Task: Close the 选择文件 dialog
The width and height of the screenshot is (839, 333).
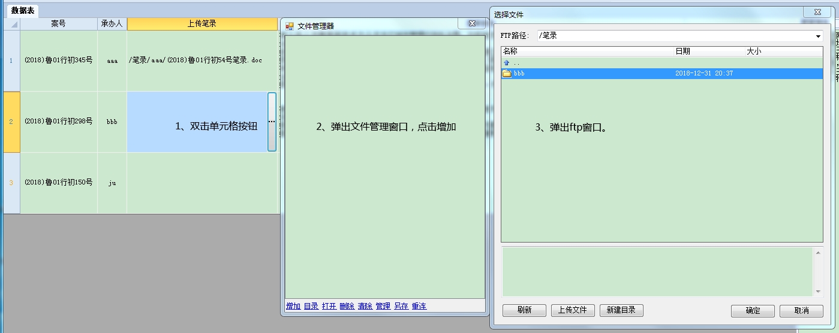Action: tap(817, 11)
